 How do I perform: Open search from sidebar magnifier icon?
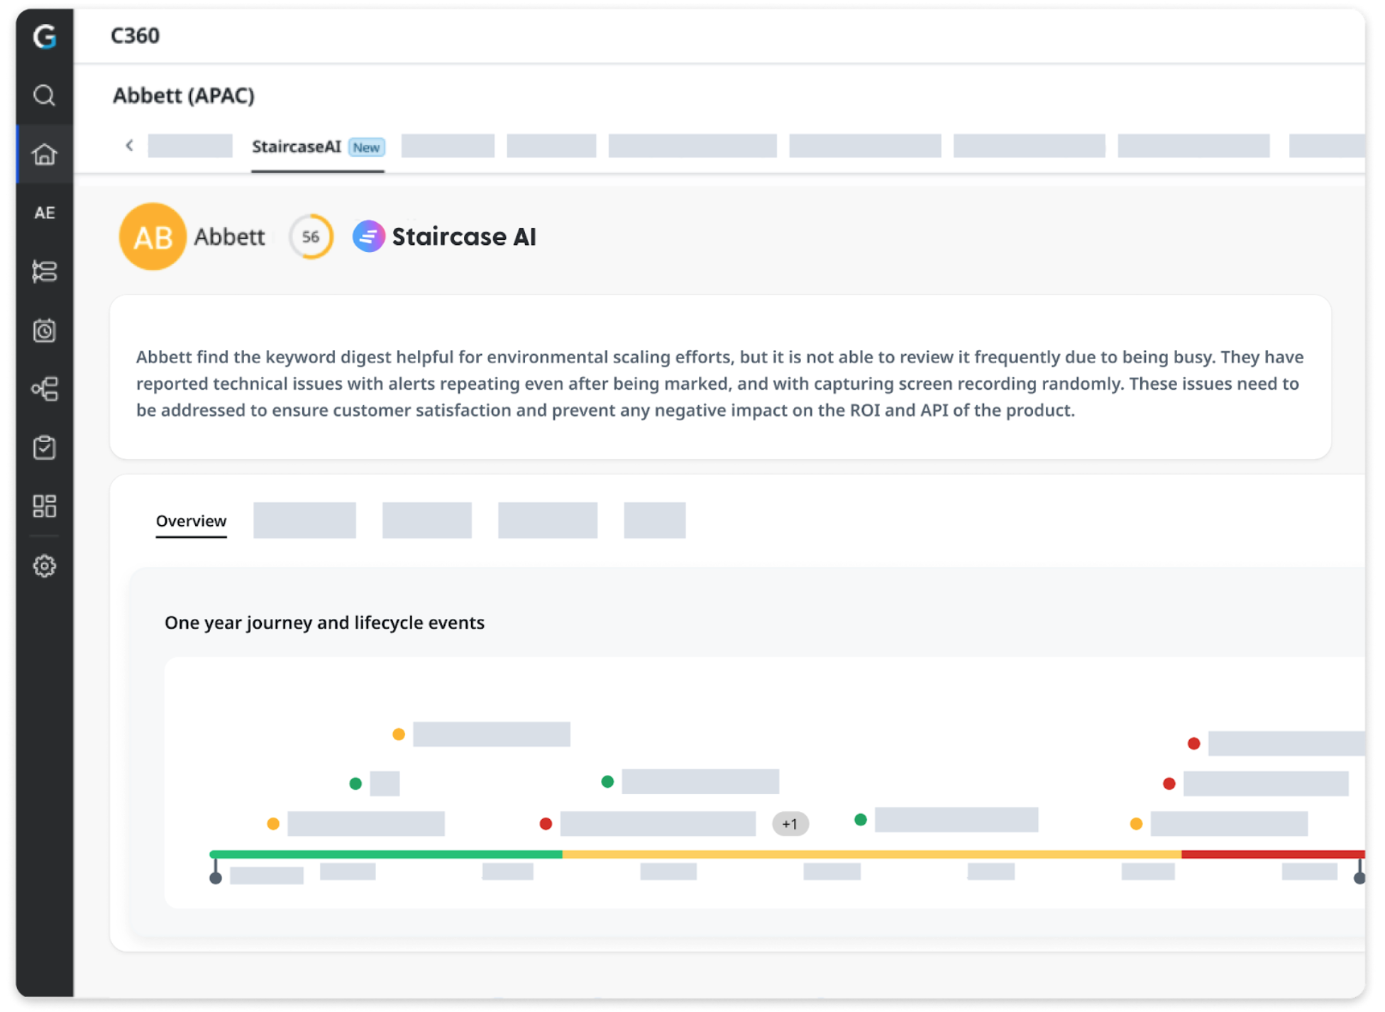(x=45, y=95)
